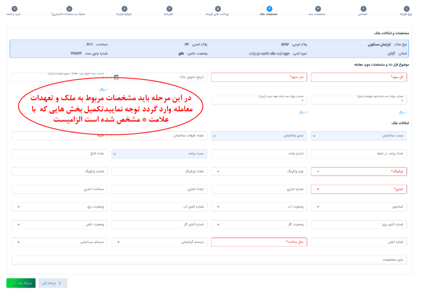
Task: Click the green مرحله بعد button
Action: (21, 283)
